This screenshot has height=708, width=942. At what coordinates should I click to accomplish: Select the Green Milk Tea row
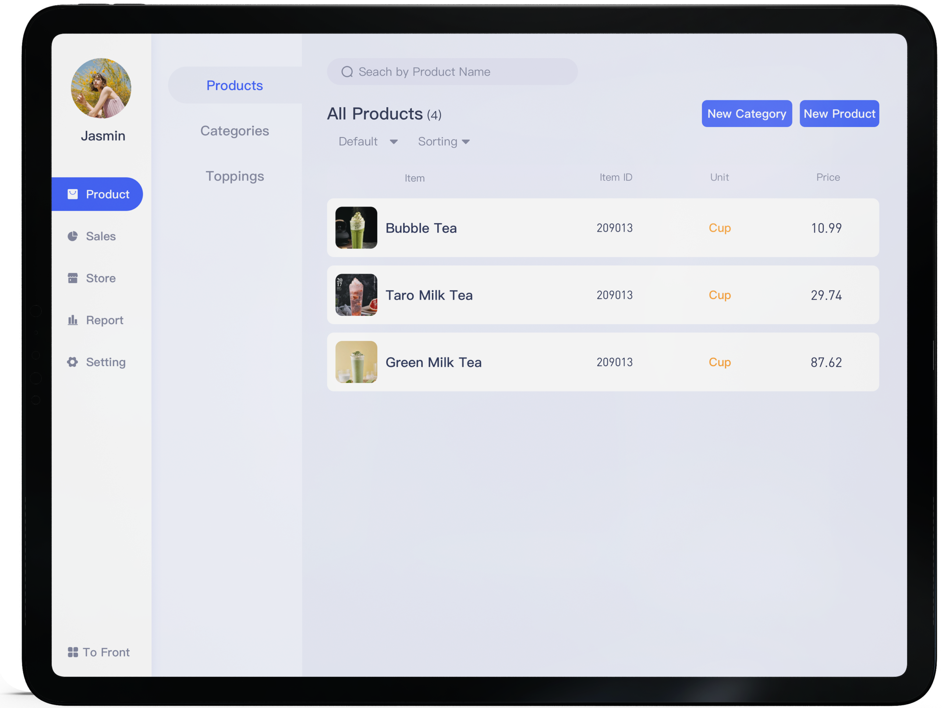click(603, 362)
